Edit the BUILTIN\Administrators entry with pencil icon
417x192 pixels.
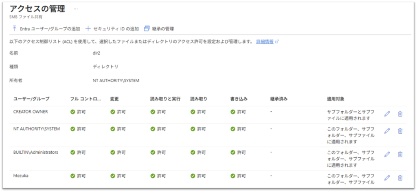click(x=387, y=154)
